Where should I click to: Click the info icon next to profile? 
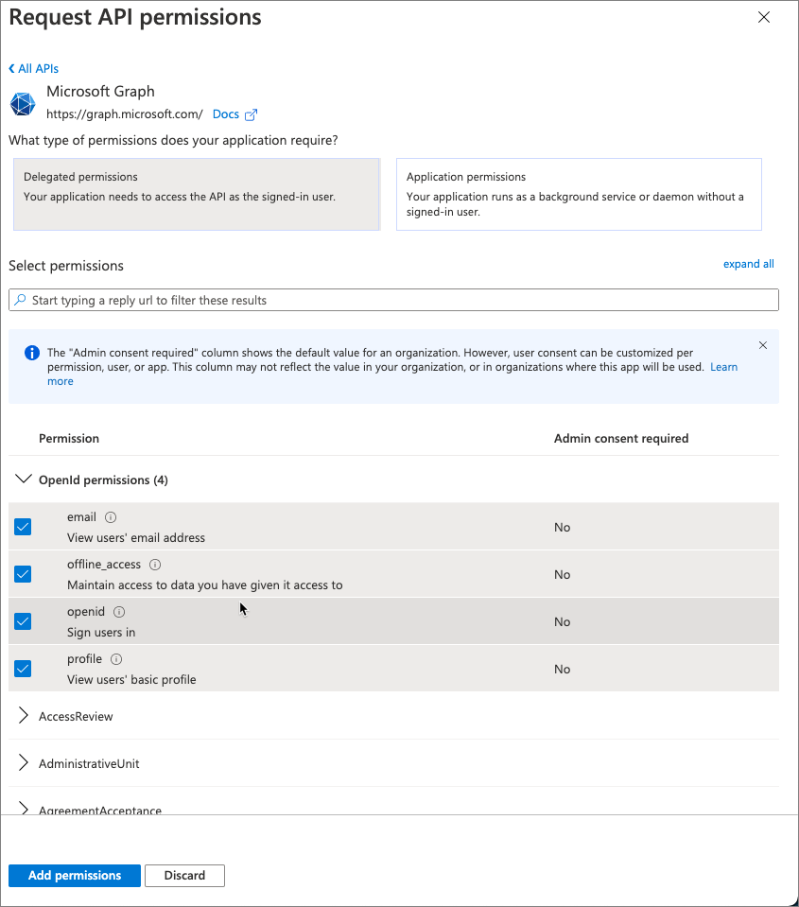tap(116, 659)
